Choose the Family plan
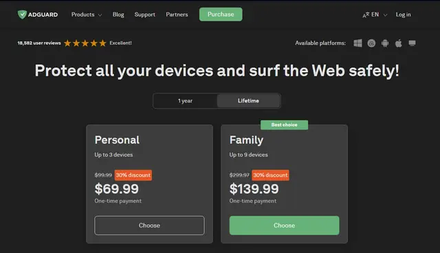The width and height of the screenshot is (440, 253). [284, 225]
